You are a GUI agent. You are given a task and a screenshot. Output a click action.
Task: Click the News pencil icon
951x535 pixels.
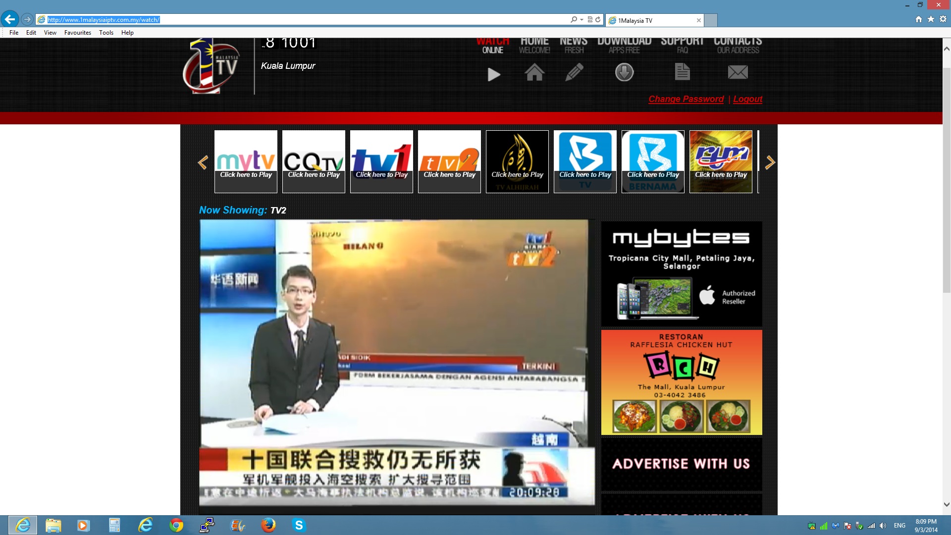[x=574, y=72]
